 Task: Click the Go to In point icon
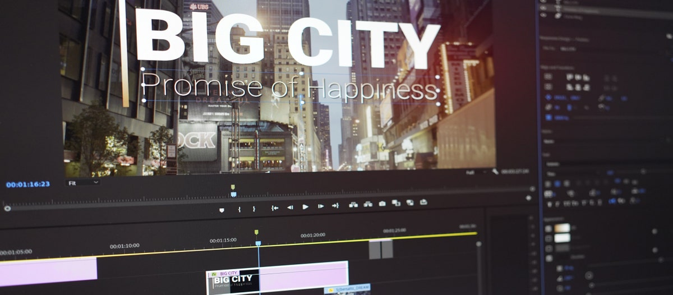(x=275, y=208)
